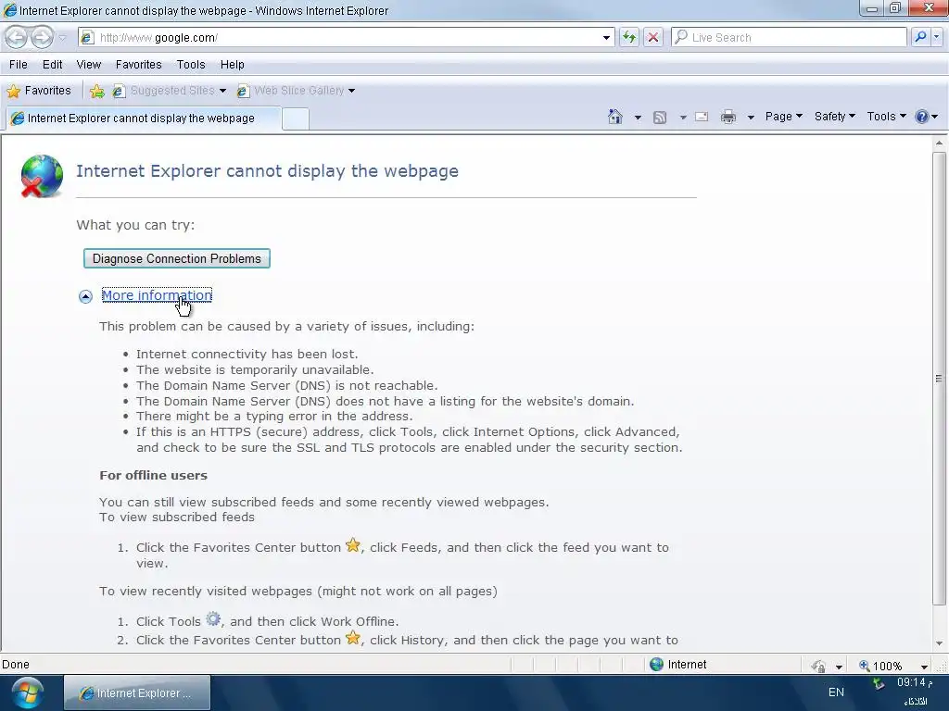Open the Page command bar menu
Image resolution: width=949 pixels, height=711 pixels.
[x=783, y=117]
